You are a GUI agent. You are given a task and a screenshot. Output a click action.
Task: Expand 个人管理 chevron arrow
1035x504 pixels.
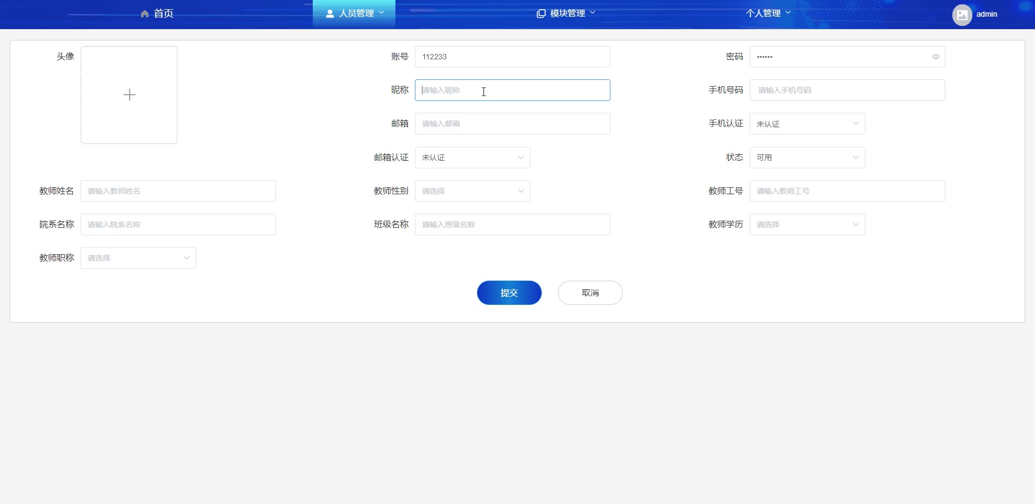tap(788, 12)
